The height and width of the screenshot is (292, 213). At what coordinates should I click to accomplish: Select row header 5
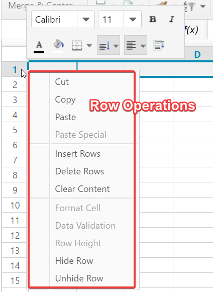[x=15, y=130]
